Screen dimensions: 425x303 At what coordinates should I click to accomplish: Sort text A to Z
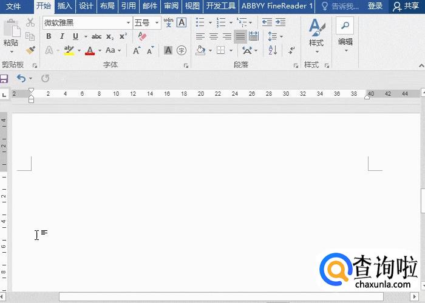click(273, 50)
